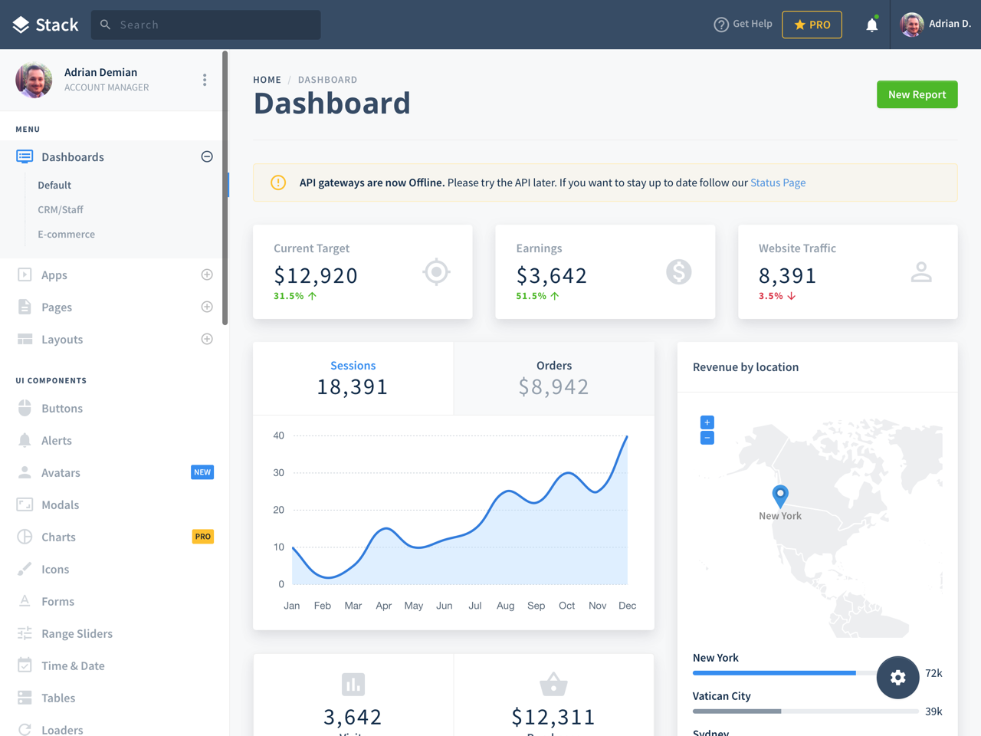Expand the Apps menu section
The width and height of the screenshot is (981, 736).
pos(207,274)
